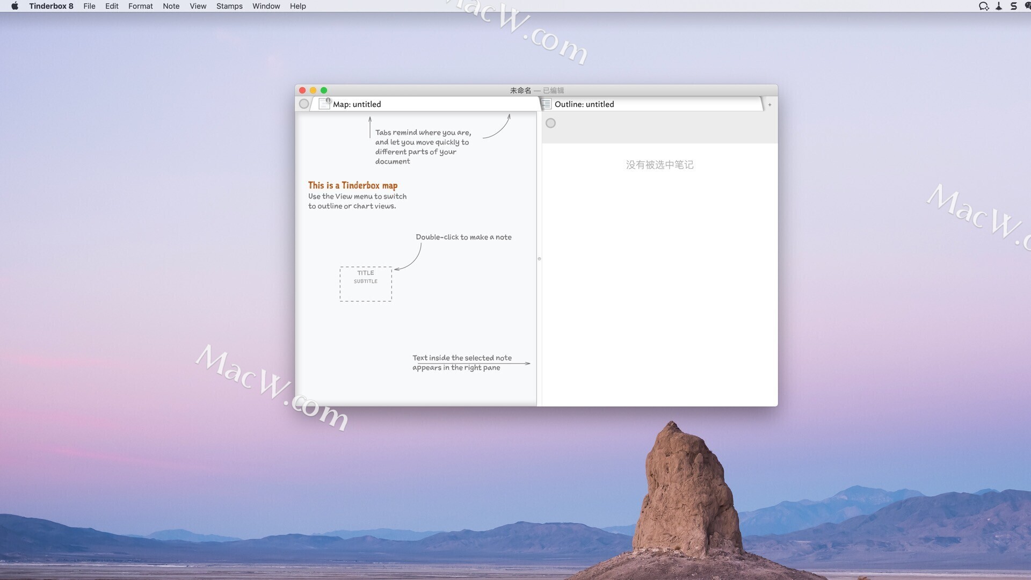Click 'This is a Tinderbox map' heading
Viewport: 1031px width, 580px height.
[x=353, y=185]
